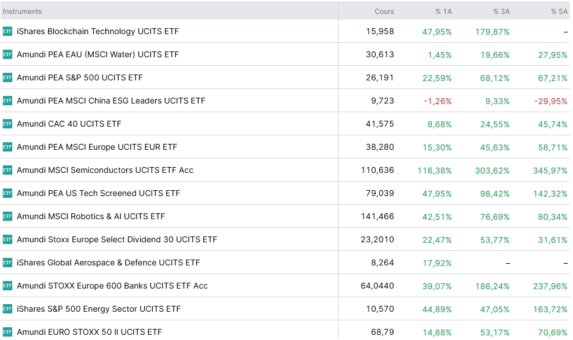Click ETF icon beside Amundi PEA S&P 500
This screenshot has height=340, width=573.
[x=8, y=78]
